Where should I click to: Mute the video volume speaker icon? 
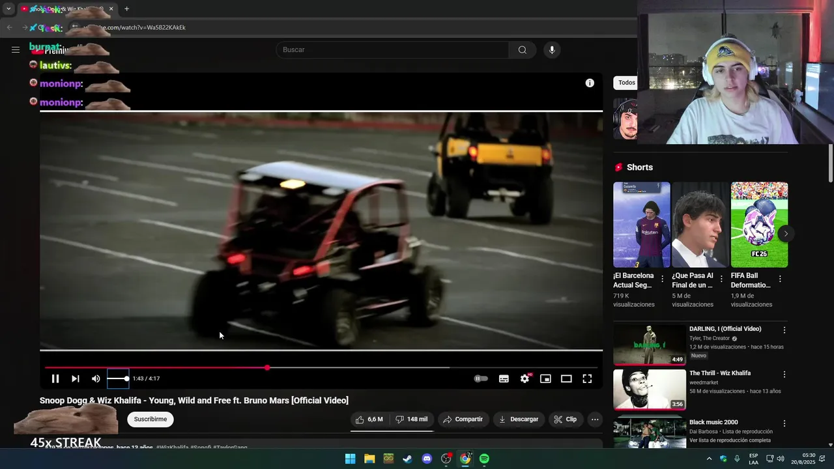tap(96, 378)
